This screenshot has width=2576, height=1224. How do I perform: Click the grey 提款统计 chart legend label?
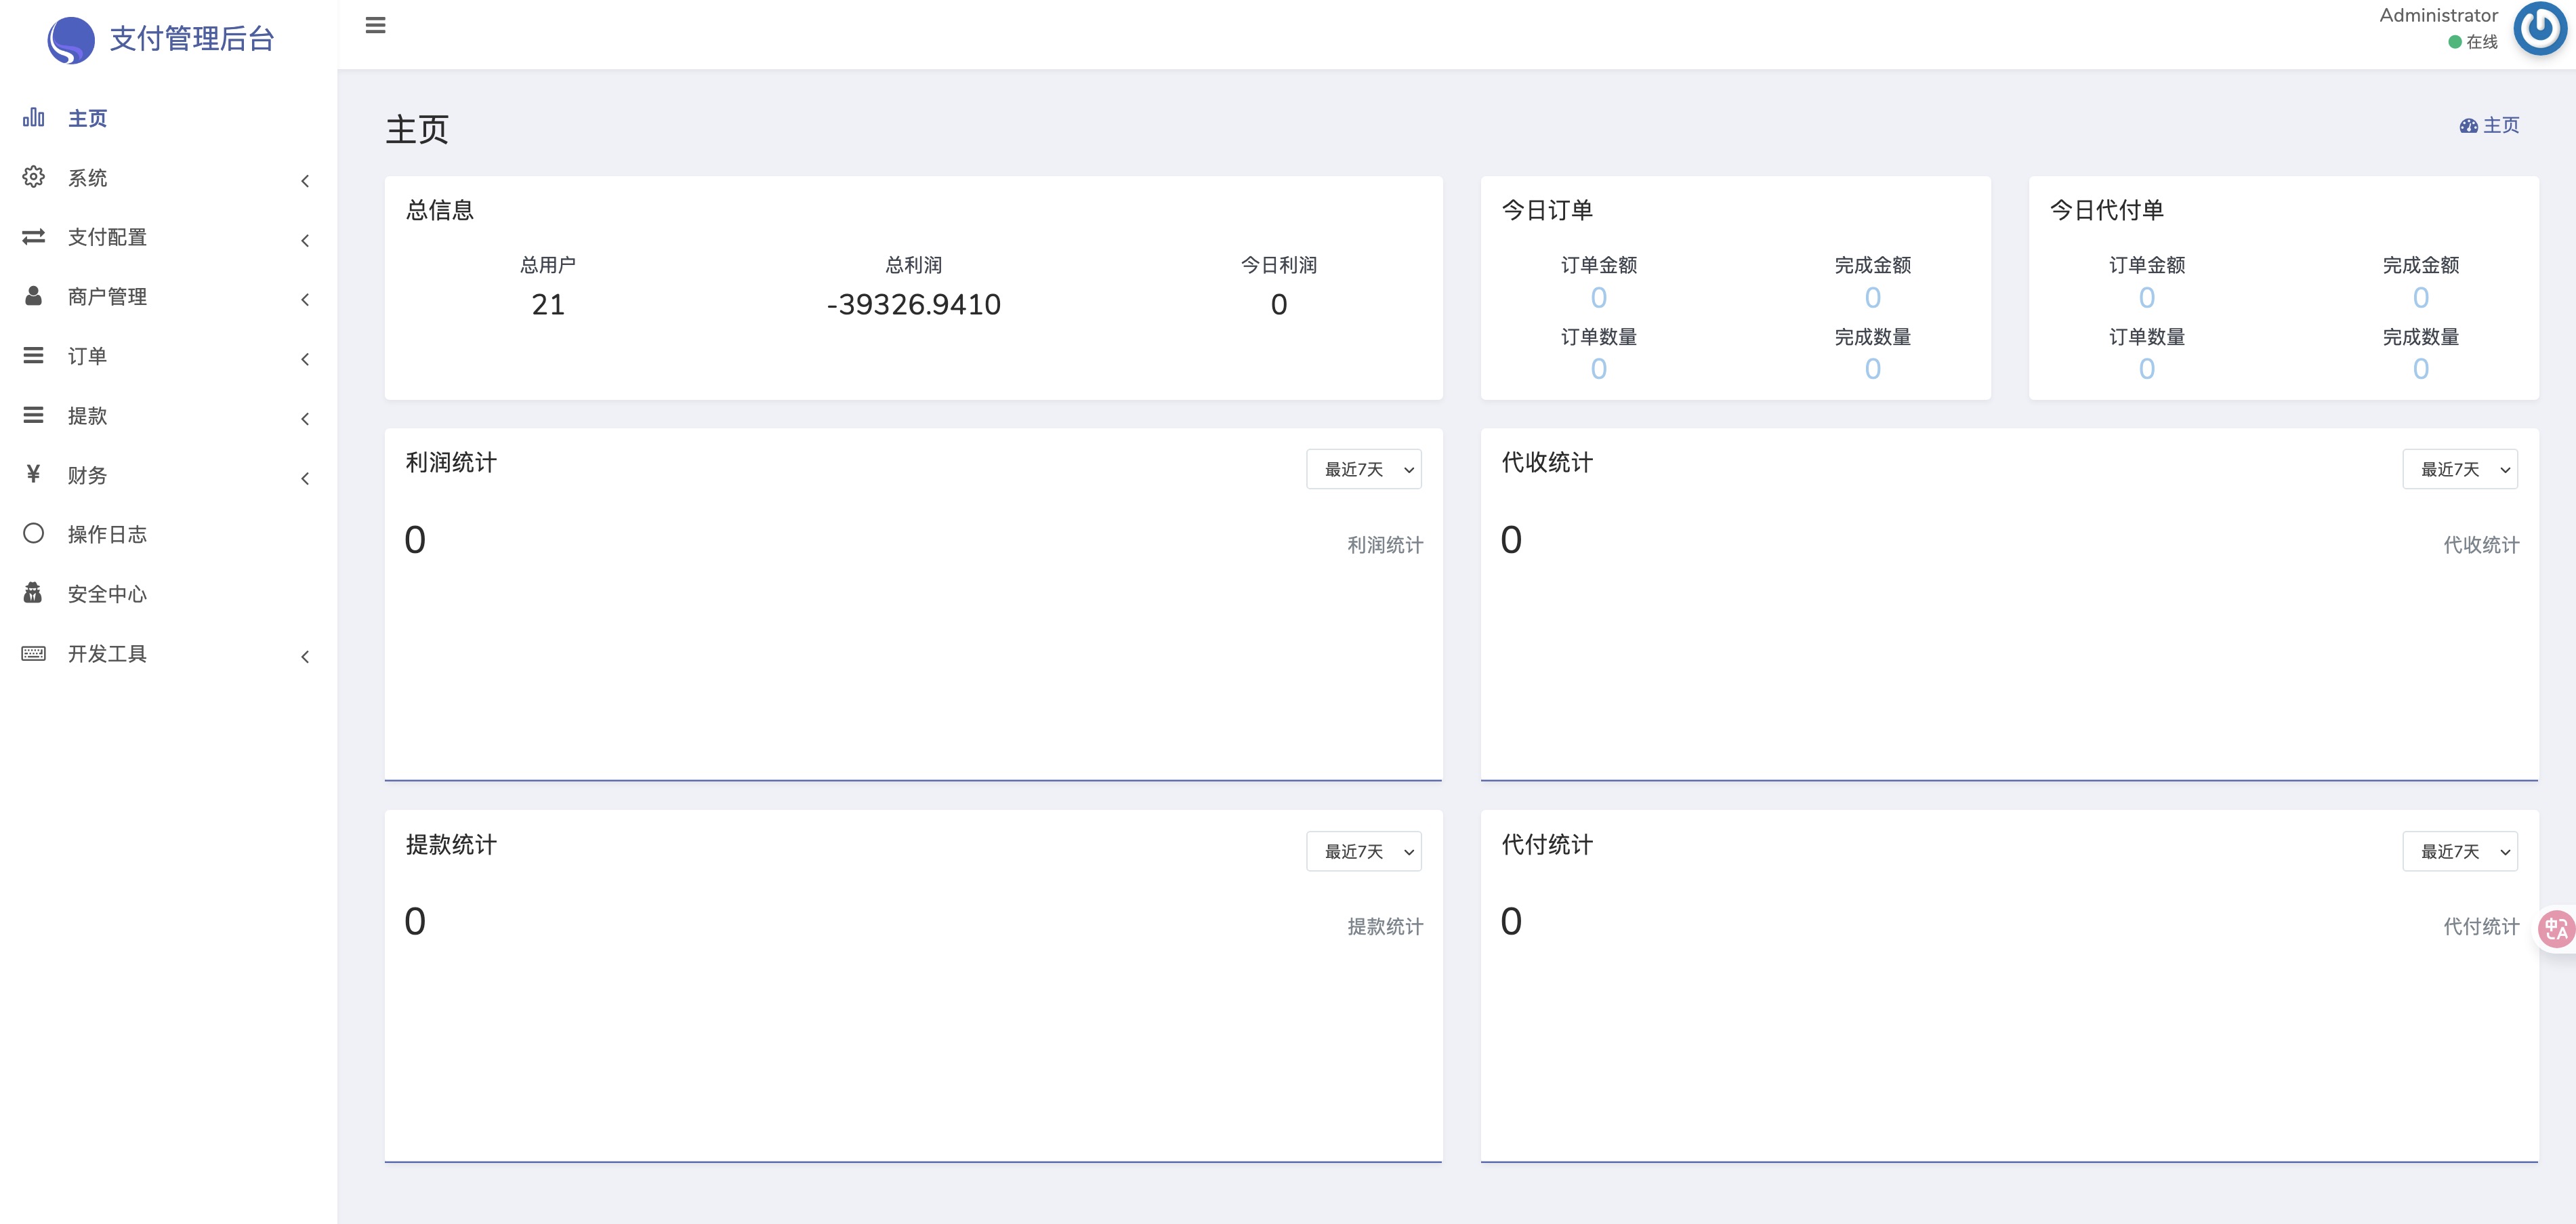pyautogui.click(x=1385, y=927)
